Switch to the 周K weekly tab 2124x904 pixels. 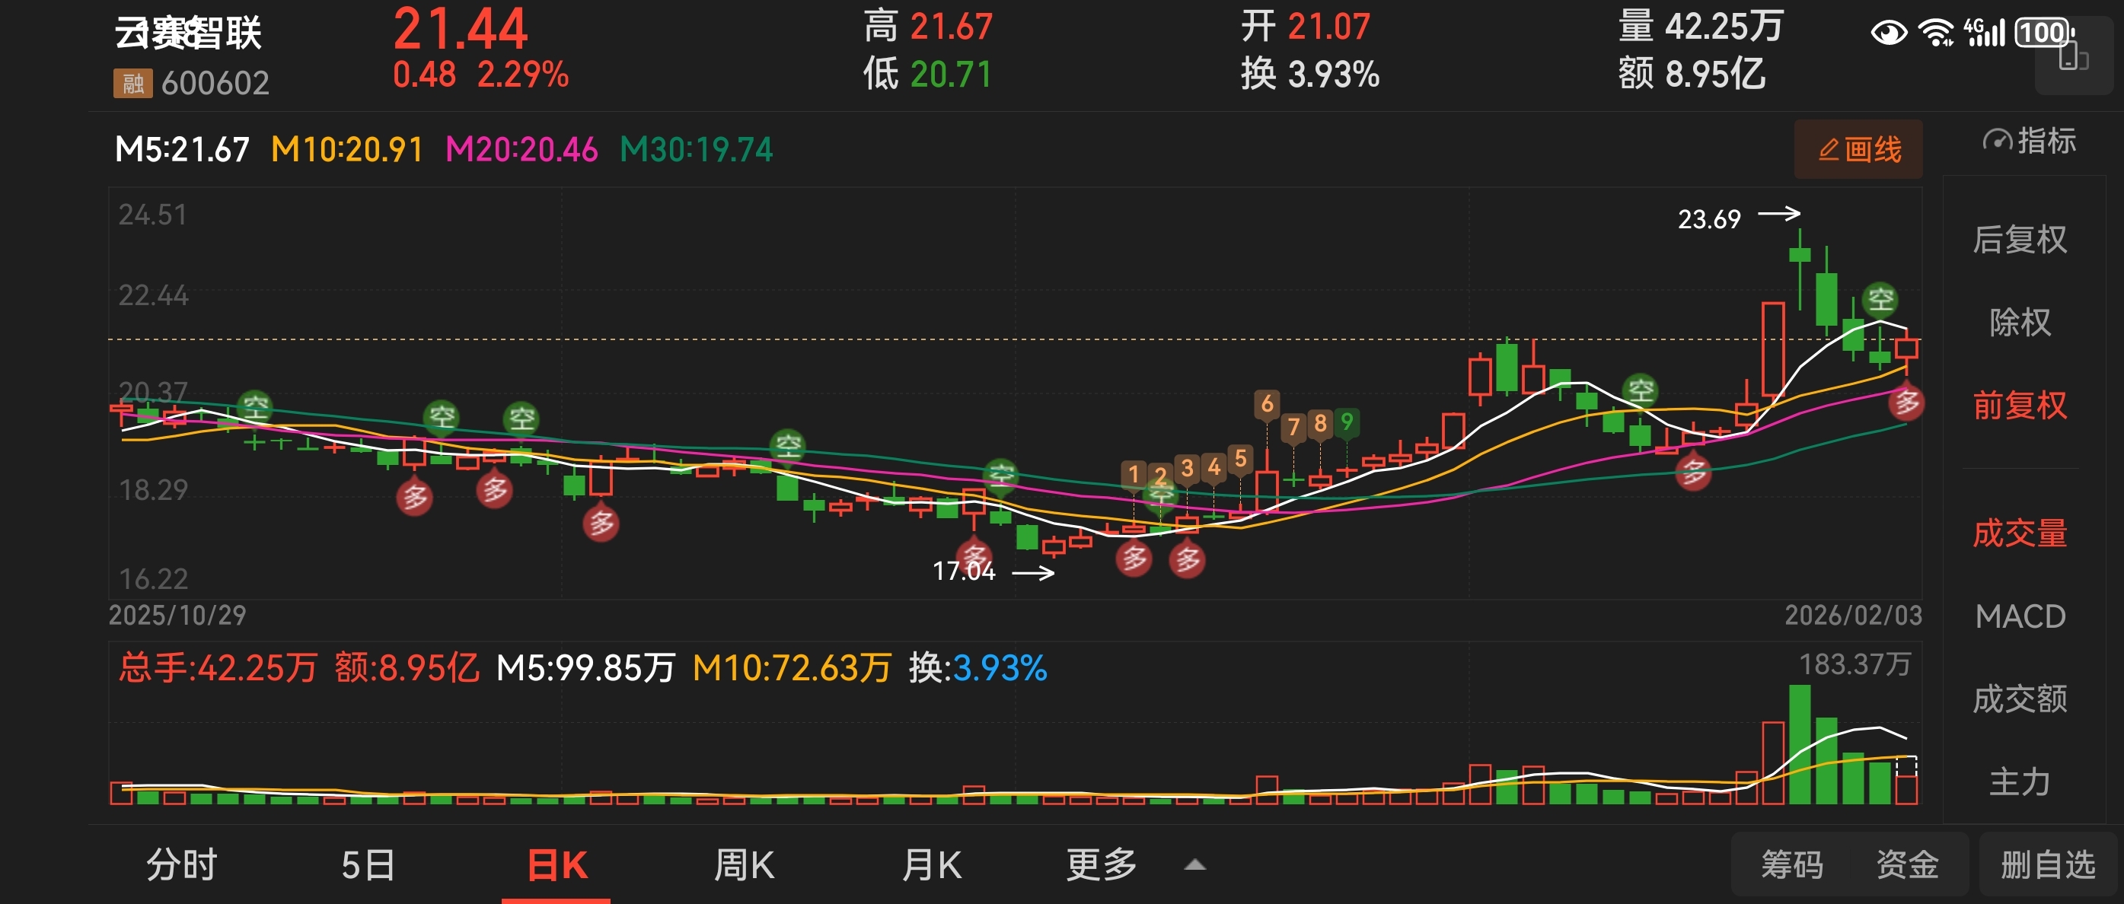point(744,865)
